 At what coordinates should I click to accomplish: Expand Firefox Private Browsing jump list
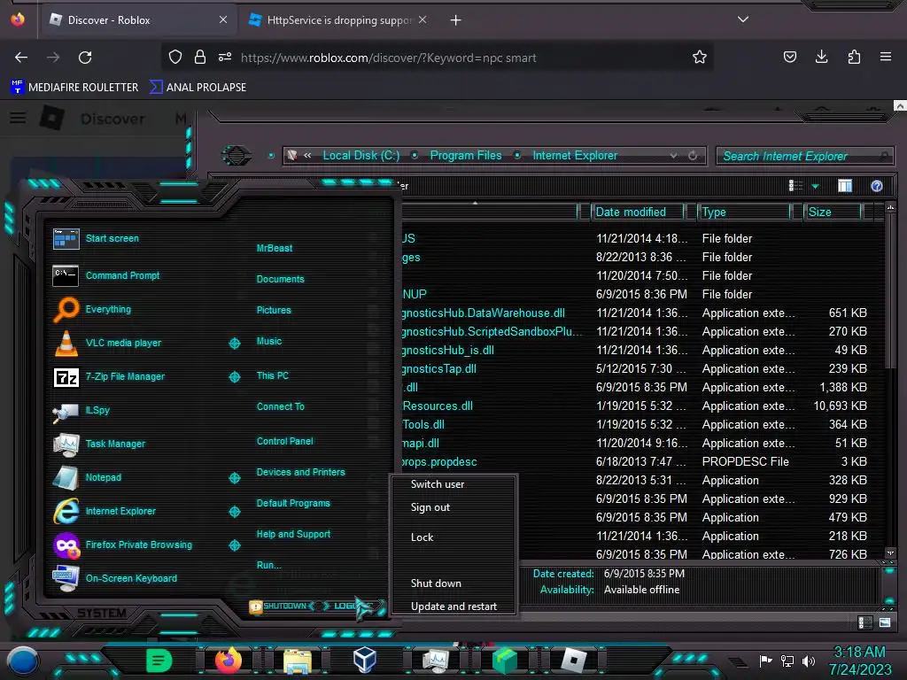pos(234,545)
